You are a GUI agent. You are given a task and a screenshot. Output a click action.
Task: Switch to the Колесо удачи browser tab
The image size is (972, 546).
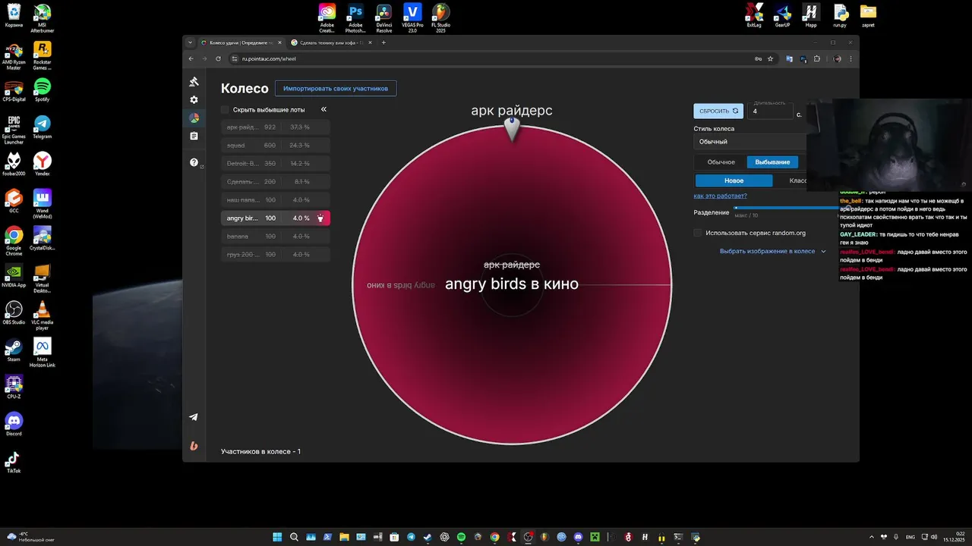(x=241, y=42)
